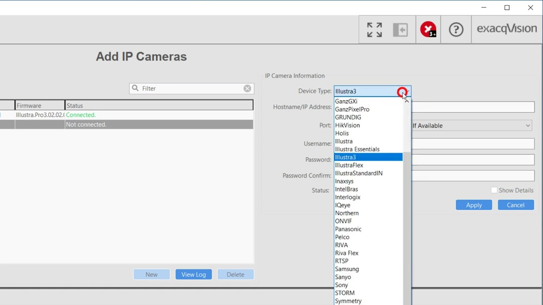Image resolution: width=543 pixels, height=305 pixels.
Task: Click the New camera button
Action: (x=151, y=274)
